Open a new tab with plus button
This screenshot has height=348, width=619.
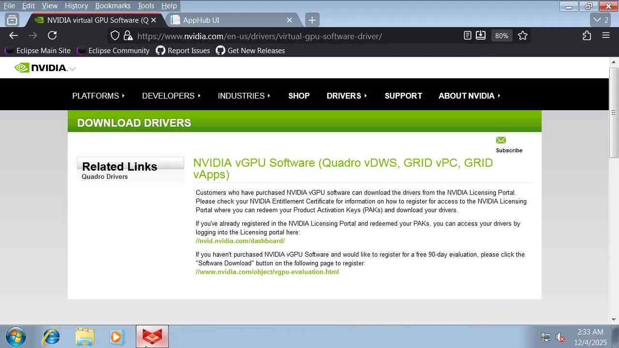[x=312, y=20]
